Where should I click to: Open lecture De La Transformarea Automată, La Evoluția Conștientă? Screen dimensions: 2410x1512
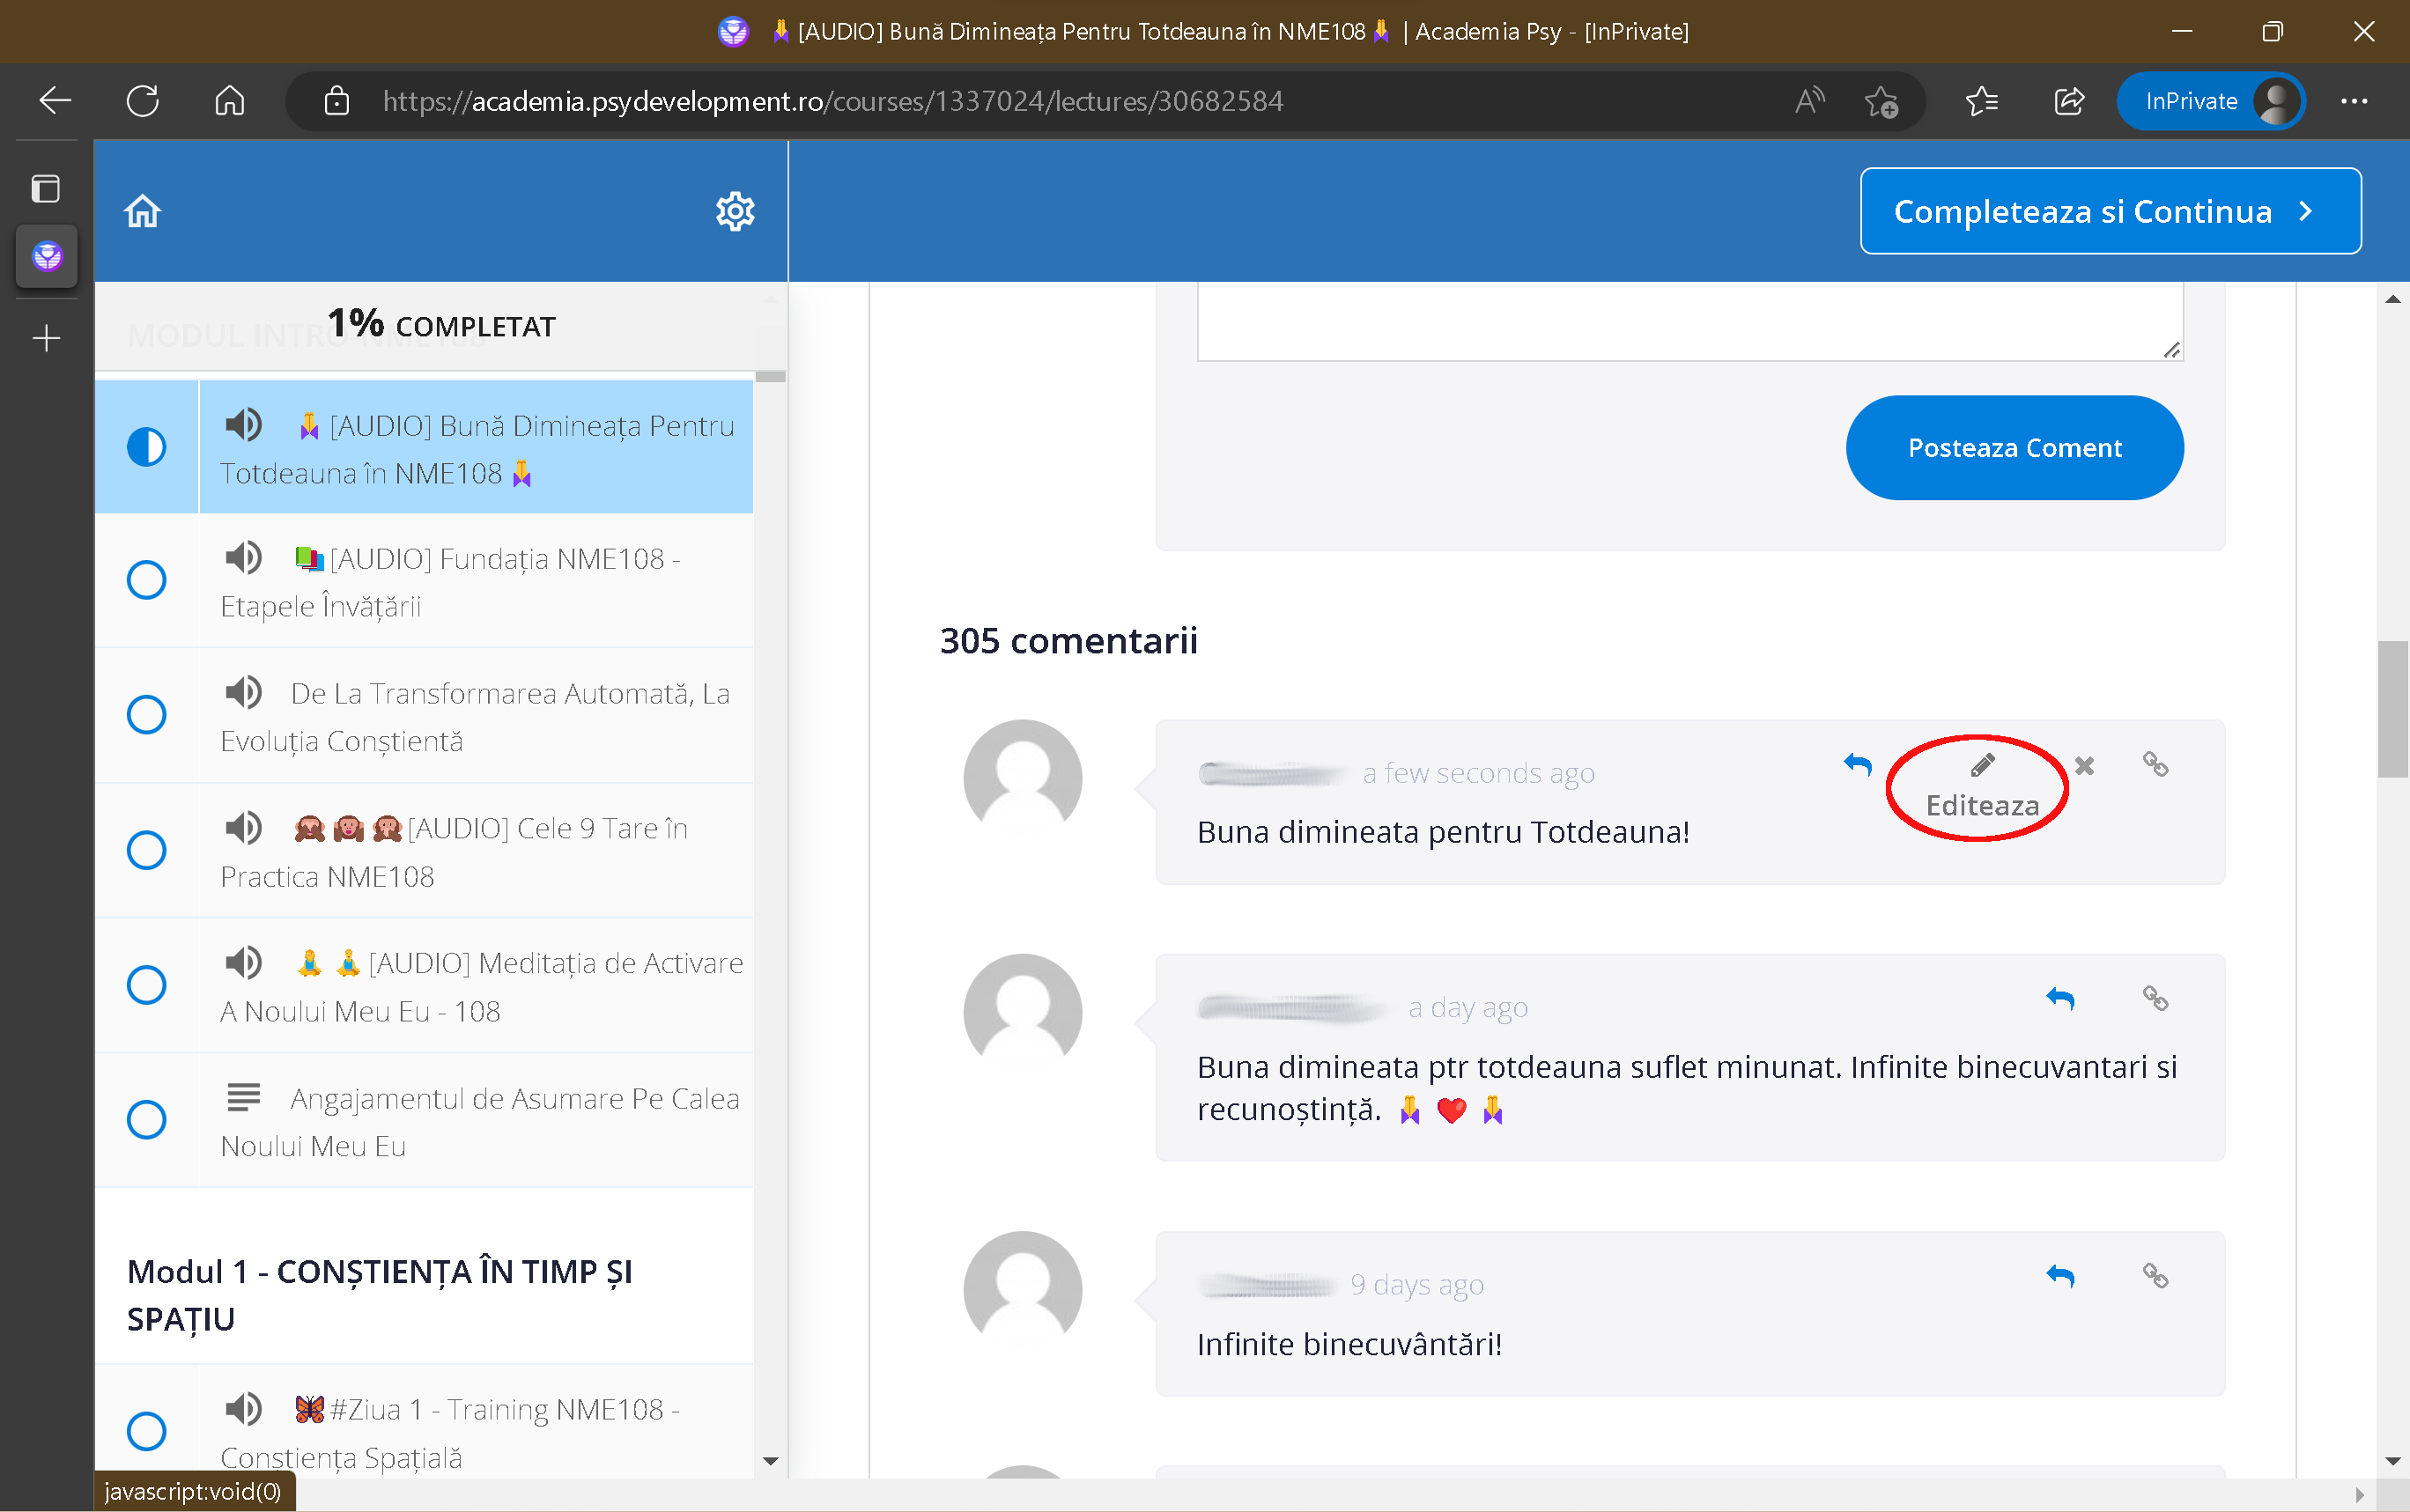(x=476, y=715)
